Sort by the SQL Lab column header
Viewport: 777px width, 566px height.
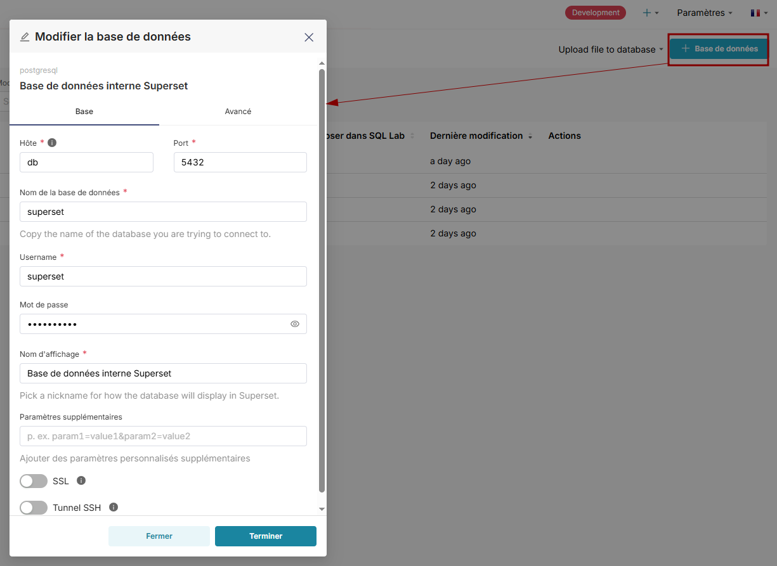(x=371, y=136)
